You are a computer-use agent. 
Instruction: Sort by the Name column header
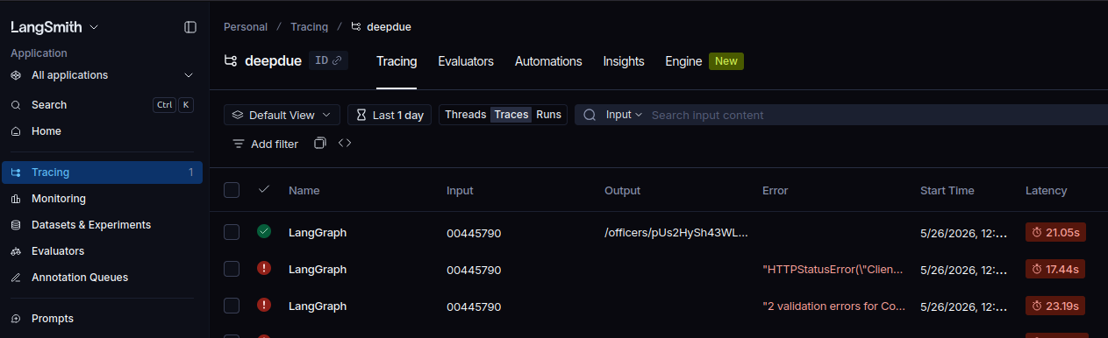(x=304, y=190)
